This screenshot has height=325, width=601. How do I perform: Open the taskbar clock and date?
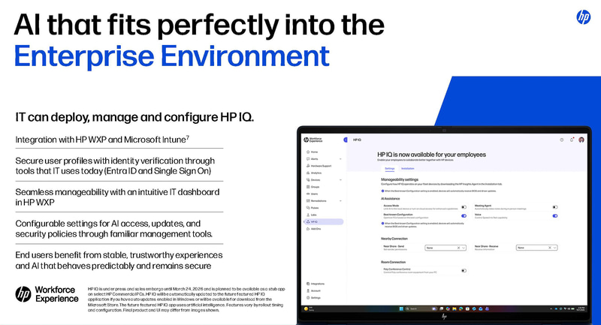pos(581,308)
